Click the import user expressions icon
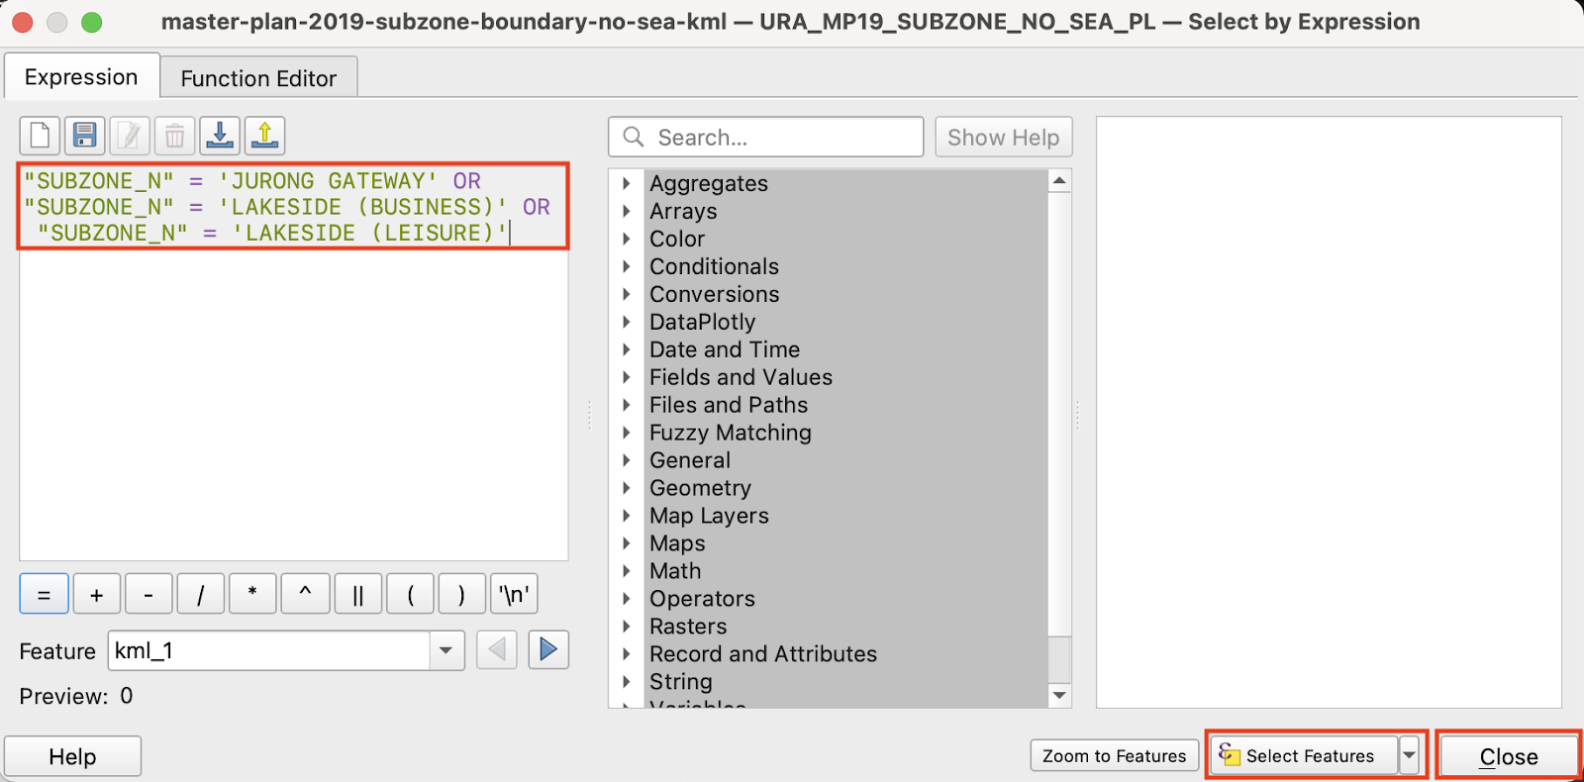1584x782 pixels. (x=220, y=136)
